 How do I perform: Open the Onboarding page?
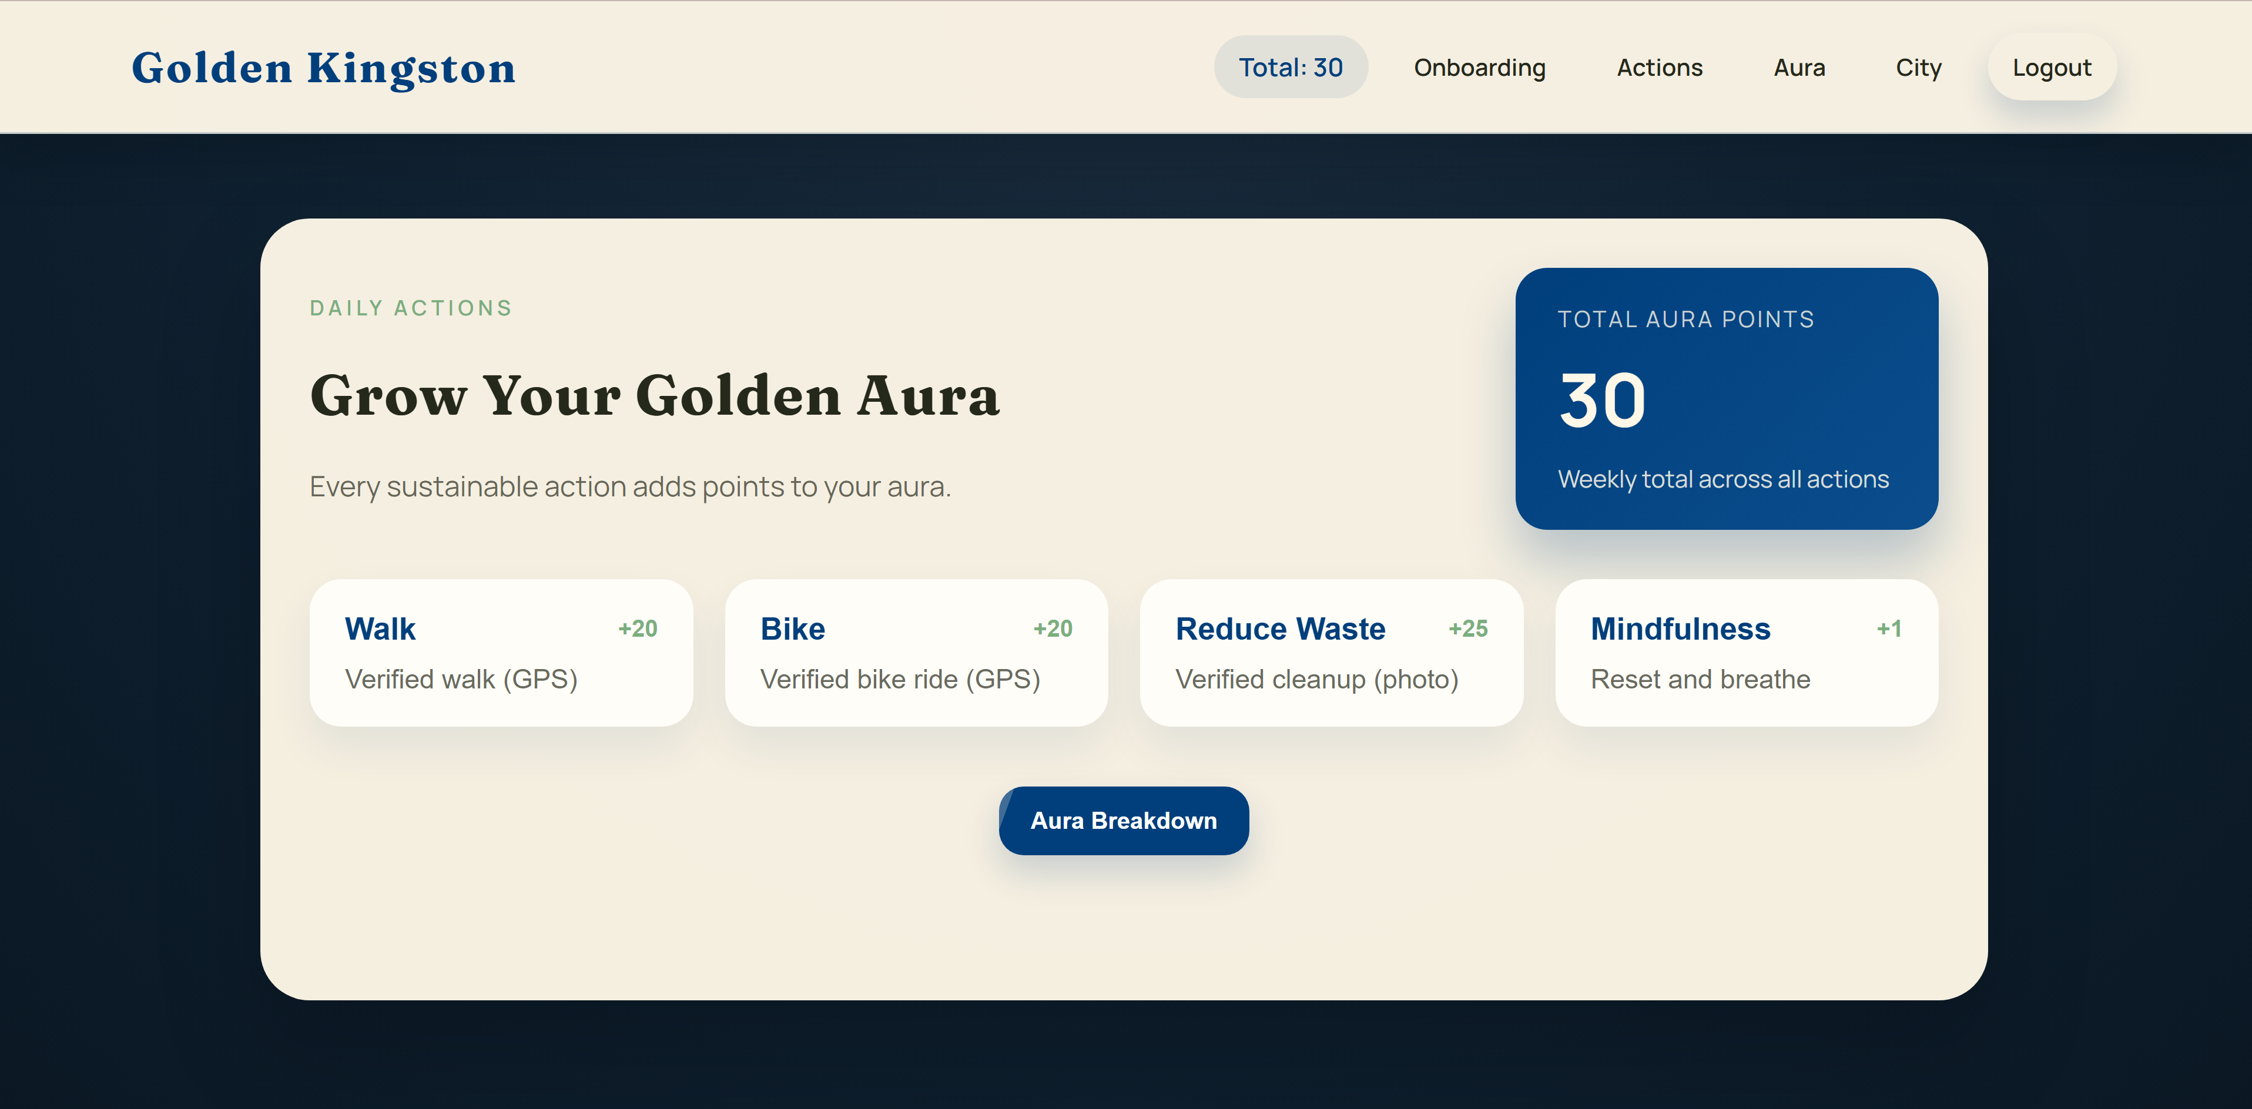(1479, 68)
